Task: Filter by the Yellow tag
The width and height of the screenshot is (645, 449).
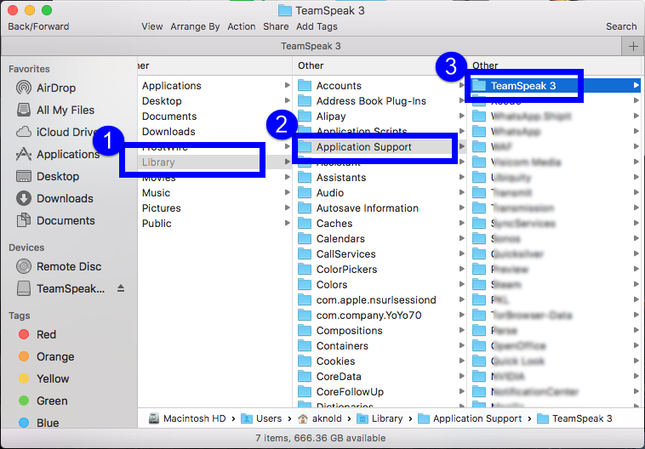Action: tap(43, 378)
